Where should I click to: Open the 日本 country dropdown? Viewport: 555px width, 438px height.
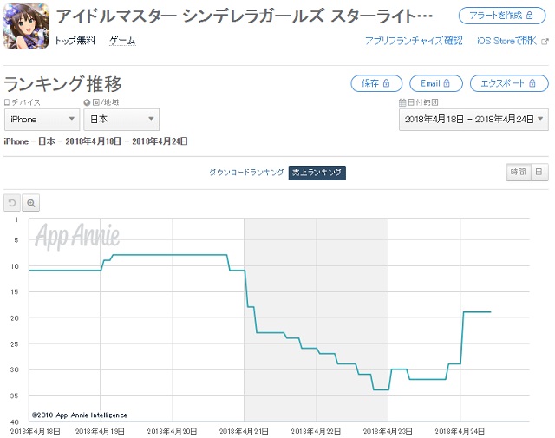[121, 120]
